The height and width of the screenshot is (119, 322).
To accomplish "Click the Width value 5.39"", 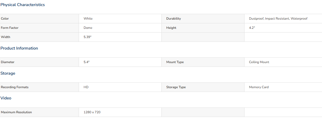I will click(87, 37).
